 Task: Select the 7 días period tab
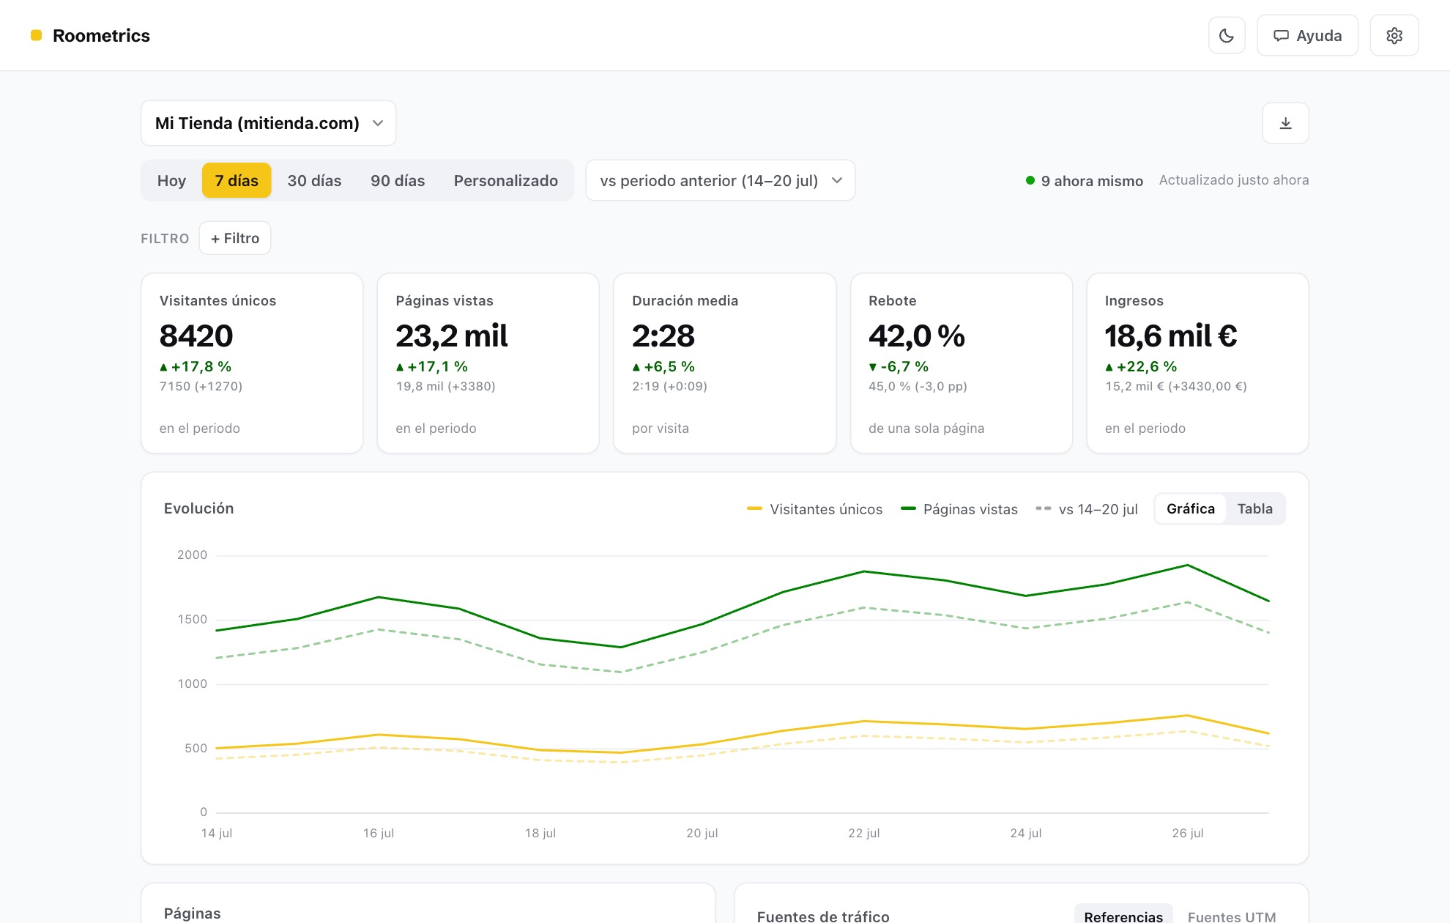point(237,180)
